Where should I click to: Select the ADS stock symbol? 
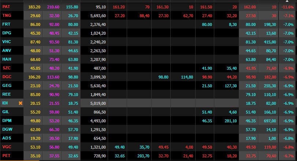(x=7, y=138)
